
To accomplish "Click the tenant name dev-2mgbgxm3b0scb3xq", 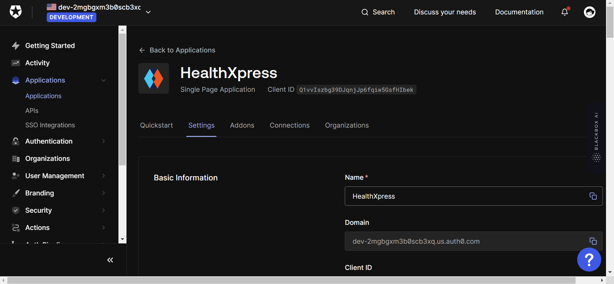I will coord(100,7).
